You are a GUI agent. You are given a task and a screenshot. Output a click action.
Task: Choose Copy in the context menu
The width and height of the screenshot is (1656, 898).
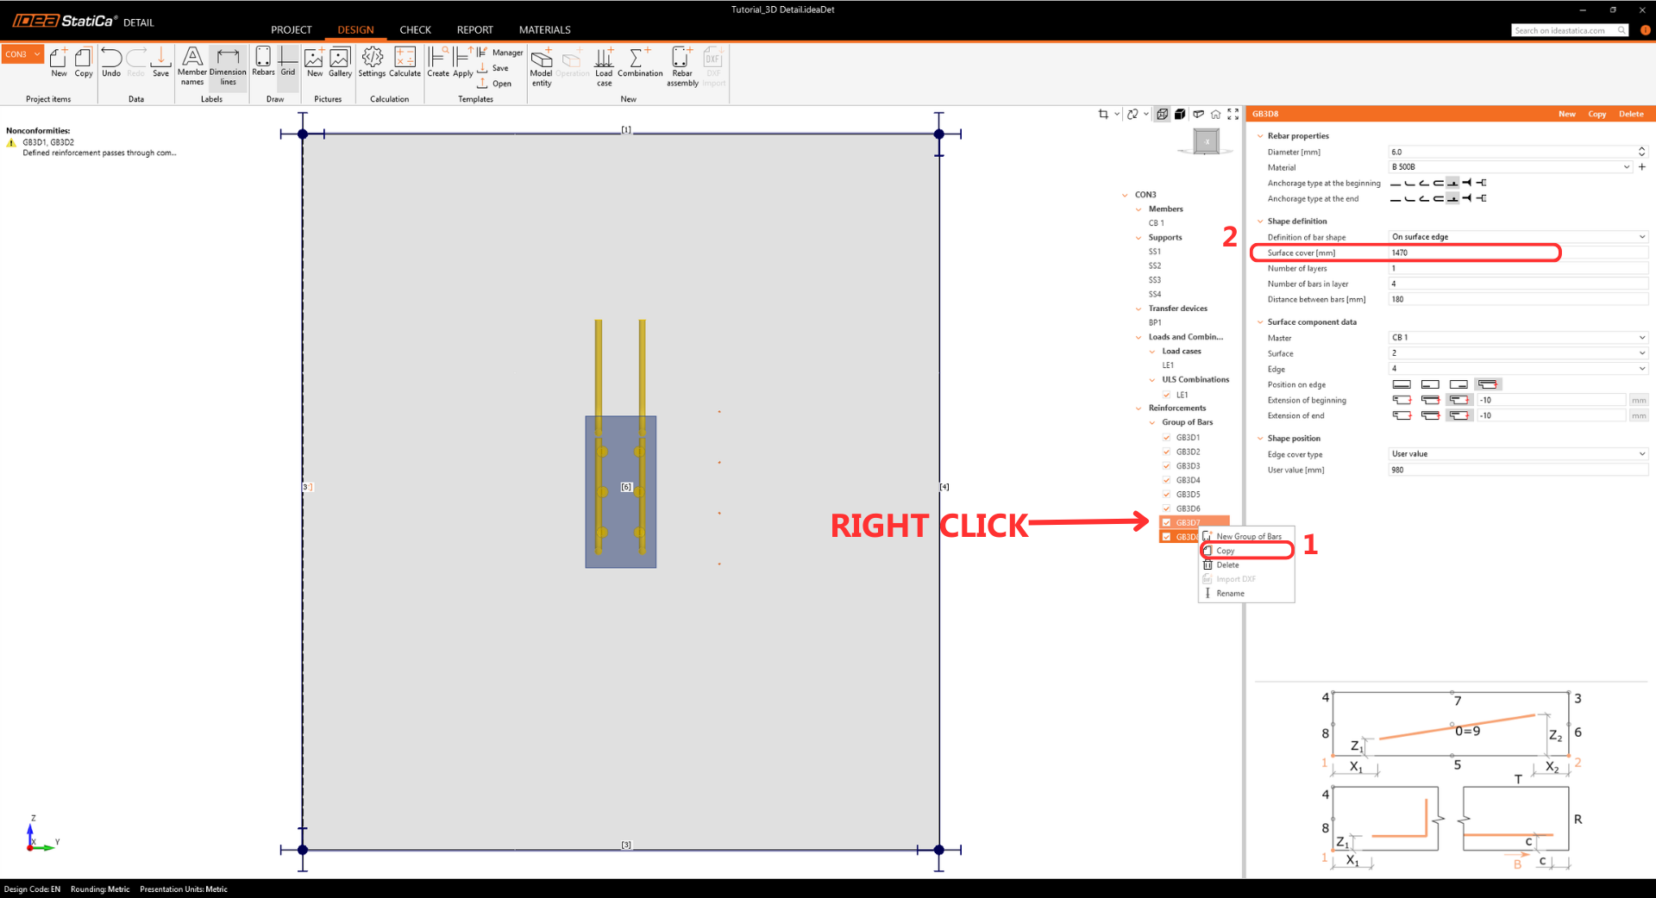point(1246,551)
